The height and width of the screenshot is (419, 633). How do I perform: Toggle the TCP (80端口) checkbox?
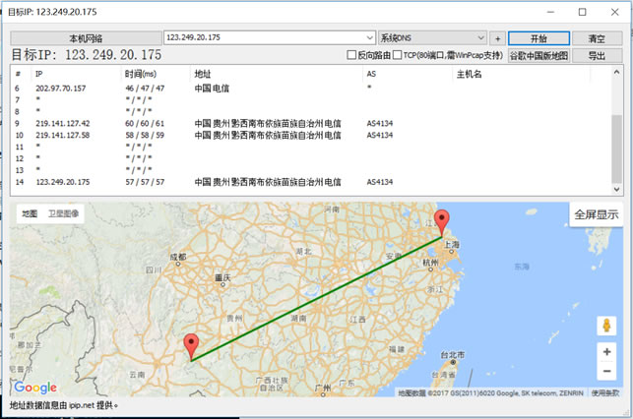(398, 56)
